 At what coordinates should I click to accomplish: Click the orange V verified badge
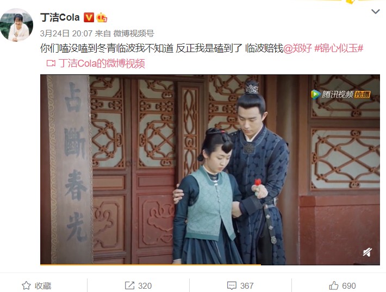[89, 18]
